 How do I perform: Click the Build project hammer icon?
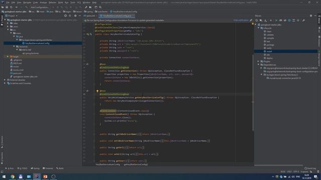26,7
